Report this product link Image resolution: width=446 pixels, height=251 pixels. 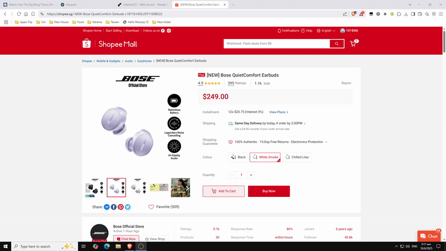pos(346,83)
